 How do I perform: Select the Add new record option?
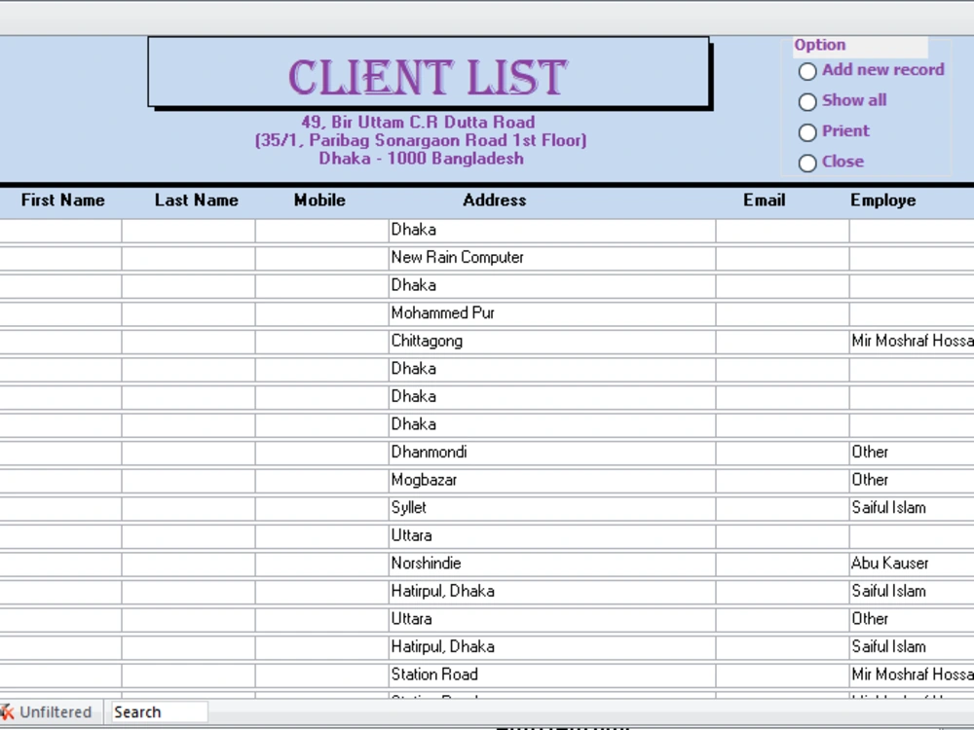click(x=807, y=71)
